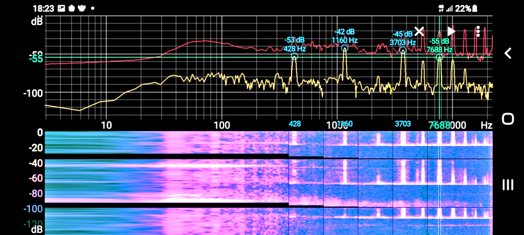Tap the Hz unit label on frequency axis
The width and height of the screenshot is (524, 235).
[x=486, y=125]
